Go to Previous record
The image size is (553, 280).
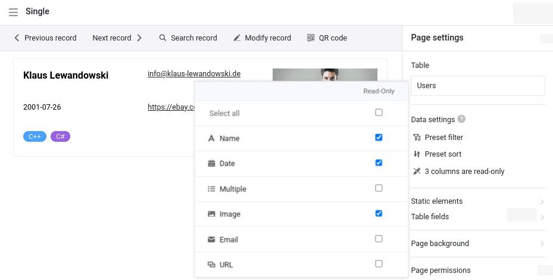[x=45, y=38]
